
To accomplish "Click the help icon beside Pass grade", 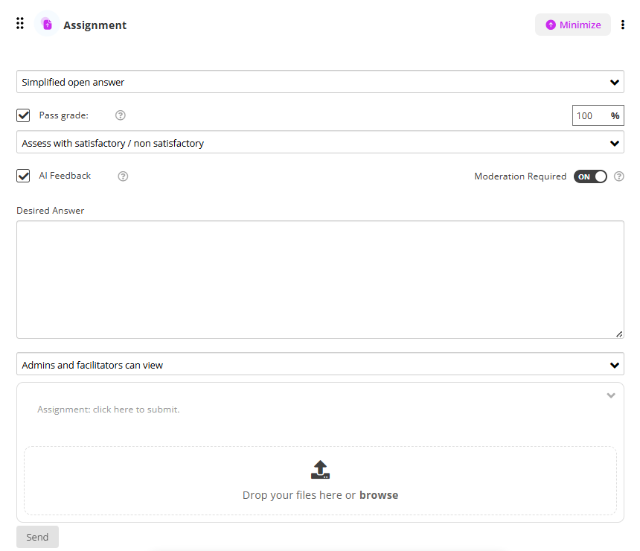I will (121, 115).
